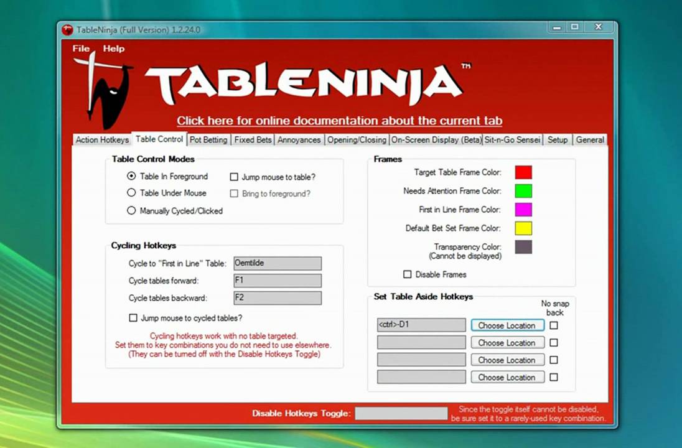Click second row Choose Location button

tap(507, 343)
